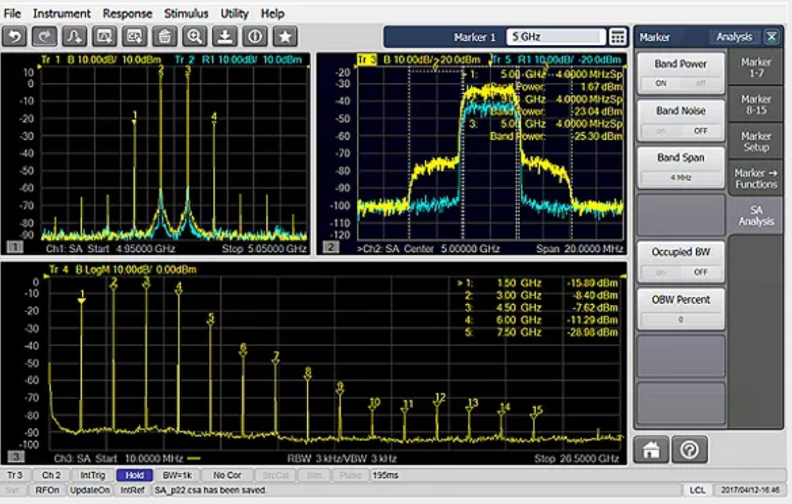This screenshot has height=504, width=792.
Task: Open the numeric keypad for Marker 1
Action: (x=617, y=37)
